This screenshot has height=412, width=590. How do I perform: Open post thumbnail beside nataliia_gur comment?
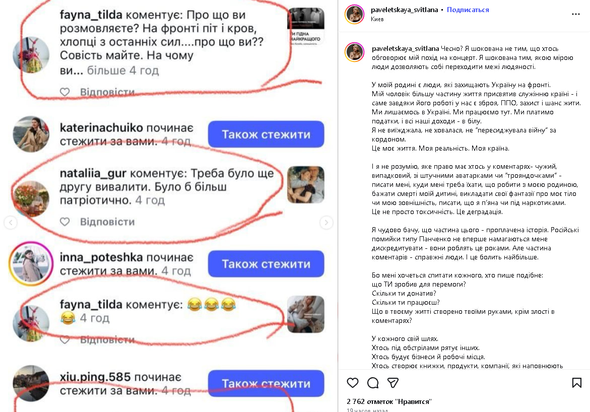[305, 185]
